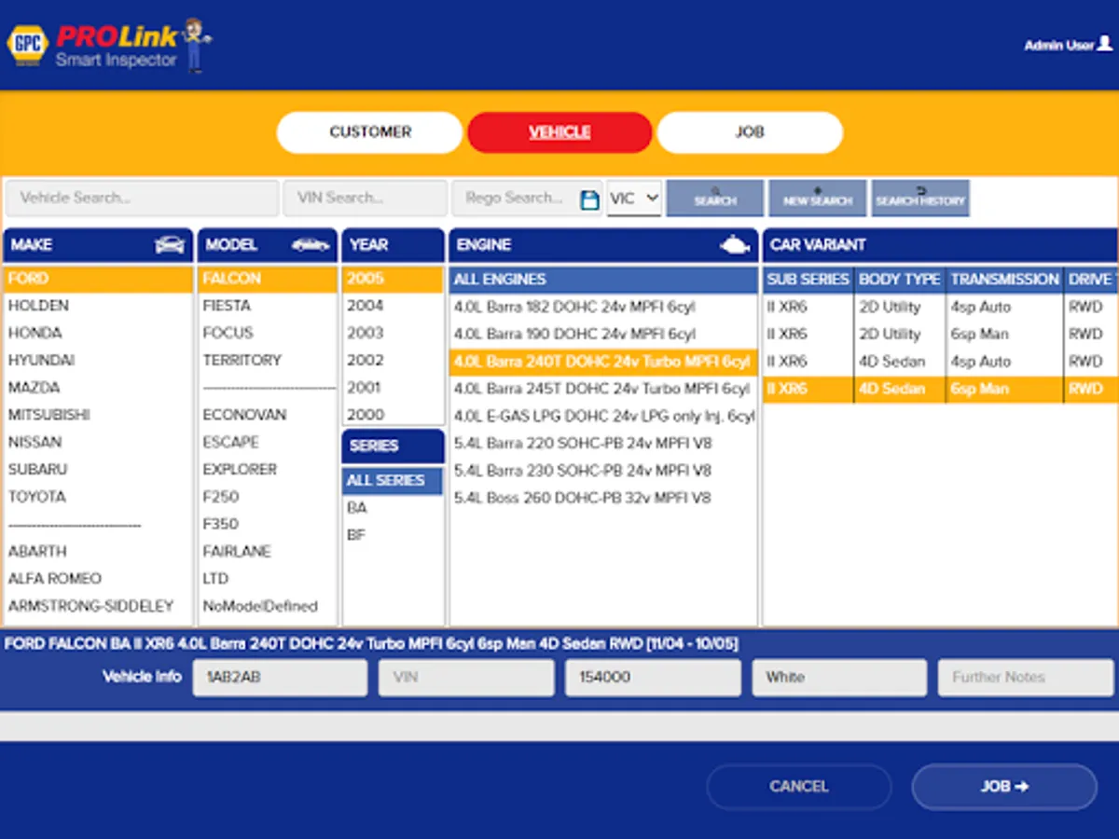Viewport: 1119px width, 839px height.
Task: Select ARMSTRONG-SIDDELEY in the make list
Action: click(98, 606)
